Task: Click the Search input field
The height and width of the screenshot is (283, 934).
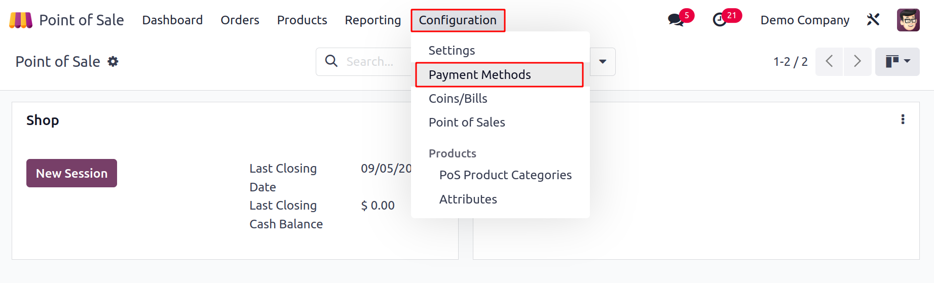Action: click(375, 62)
